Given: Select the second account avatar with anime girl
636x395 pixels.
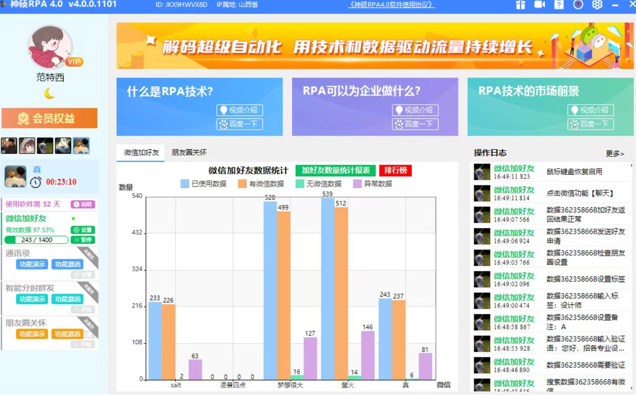Looking at the screenshot, I should [x=27, y=145].
